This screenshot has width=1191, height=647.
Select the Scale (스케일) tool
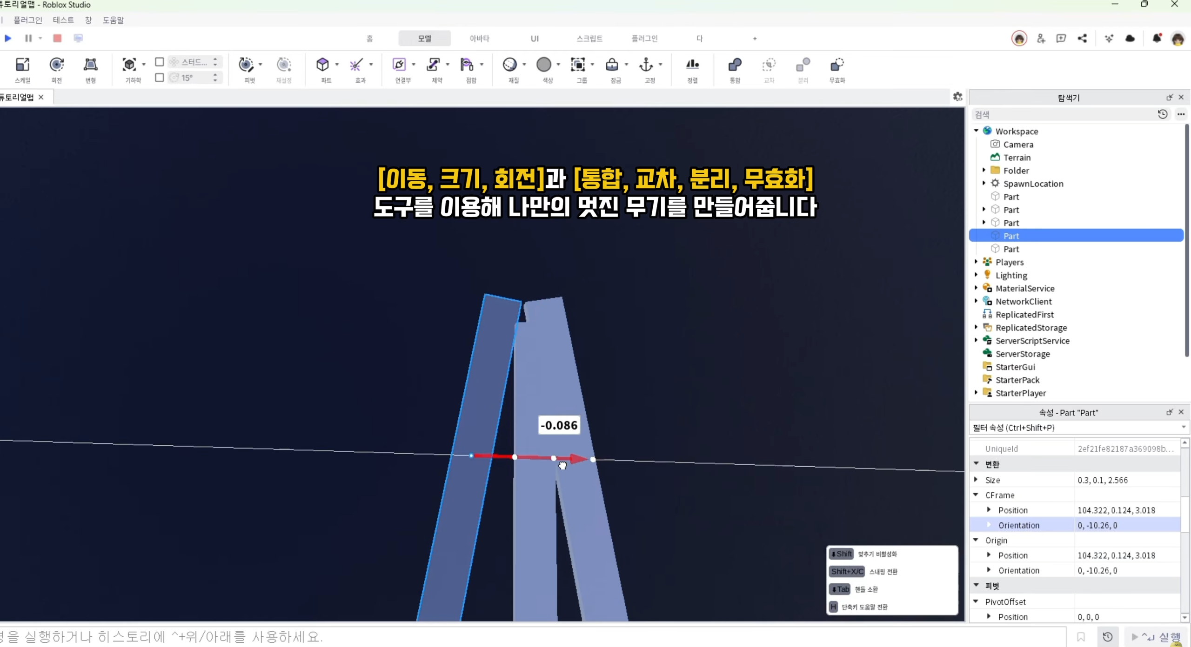pyautogui.click(x=22, y=65)
